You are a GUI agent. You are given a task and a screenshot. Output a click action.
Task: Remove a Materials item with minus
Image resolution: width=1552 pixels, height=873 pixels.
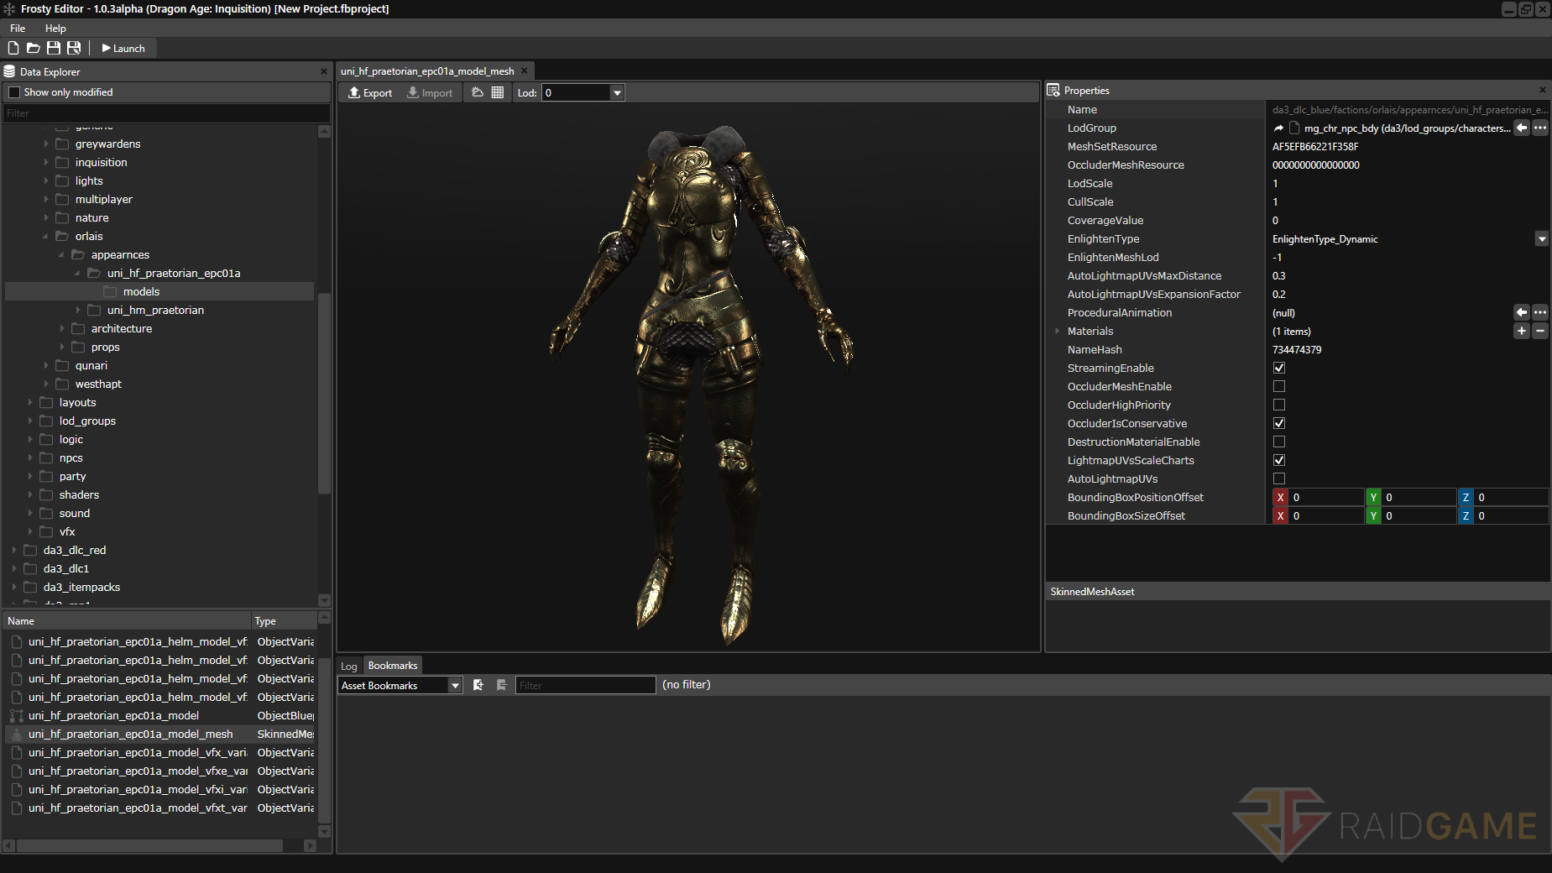1540,331
